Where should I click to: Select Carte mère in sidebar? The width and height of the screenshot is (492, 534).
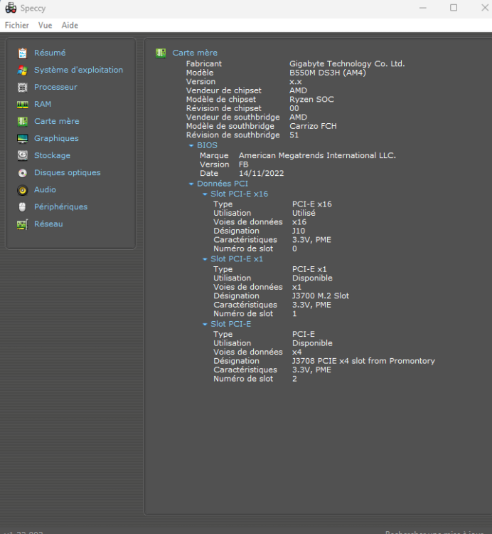[x=56, y=121]
